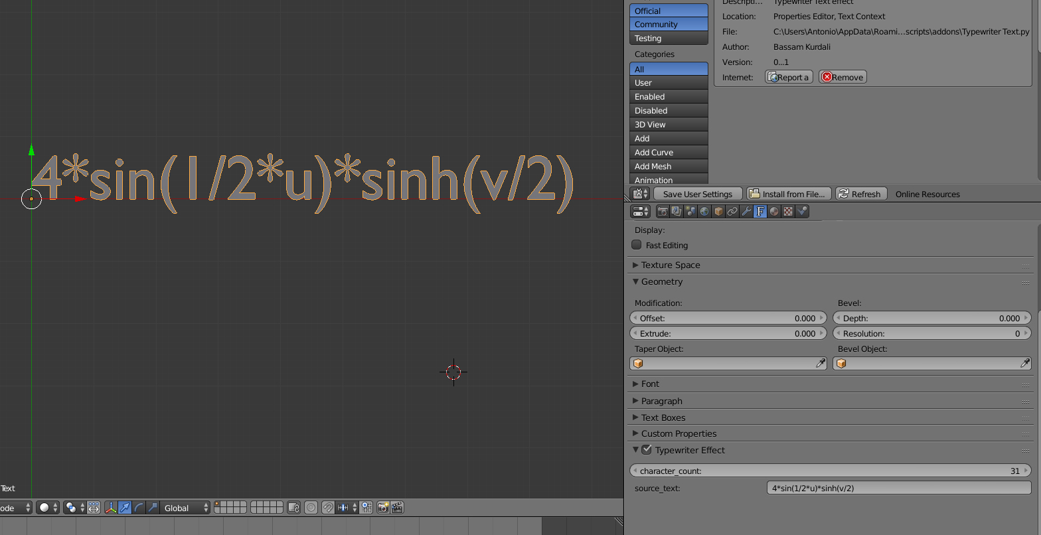Select the All category

click(669, 69)
